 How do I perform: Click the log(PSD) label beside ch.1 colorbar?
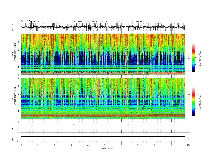click(x=200, y=57)
